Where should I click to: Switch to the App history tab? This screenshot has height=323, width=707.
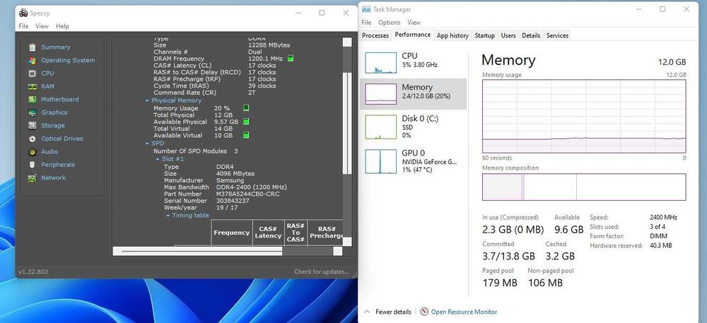coord(452,35)
